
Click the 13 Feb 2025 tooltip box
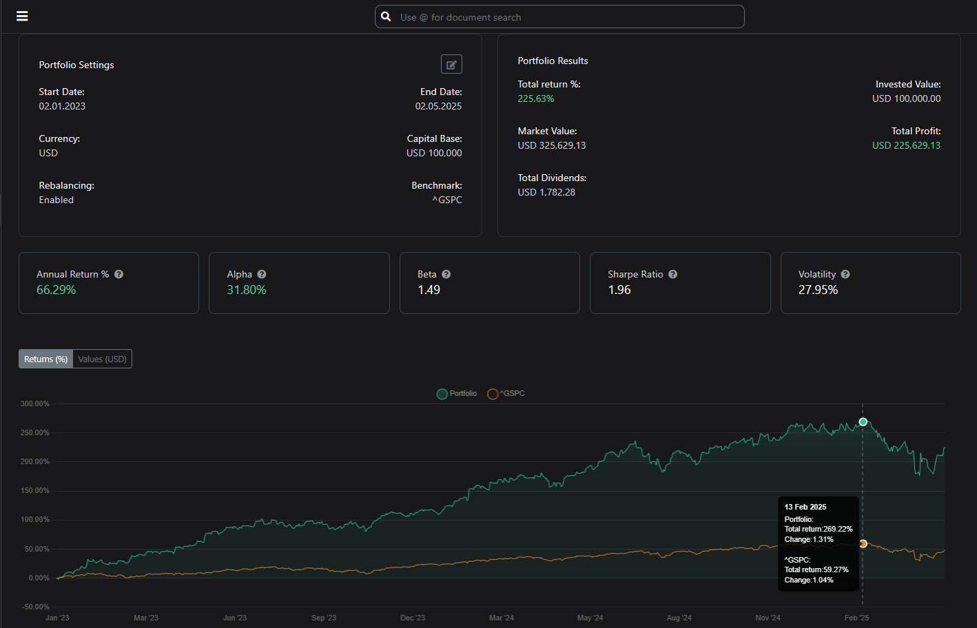click(819, 543)
